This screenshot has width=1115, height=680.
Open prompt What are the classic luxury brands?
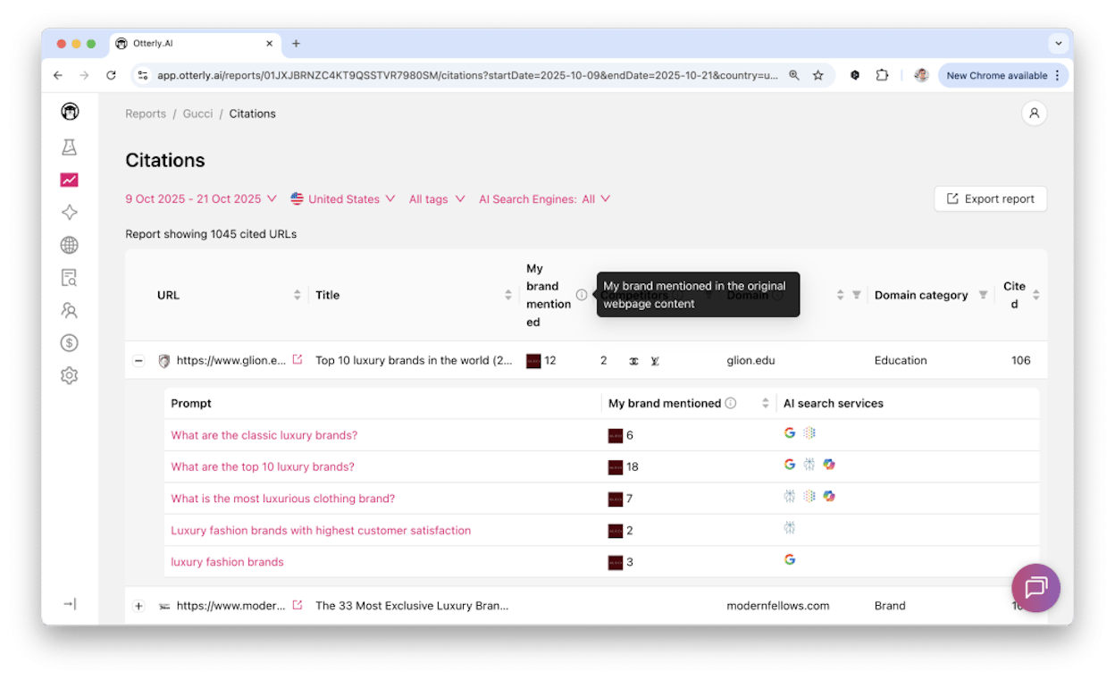[264, 435]
